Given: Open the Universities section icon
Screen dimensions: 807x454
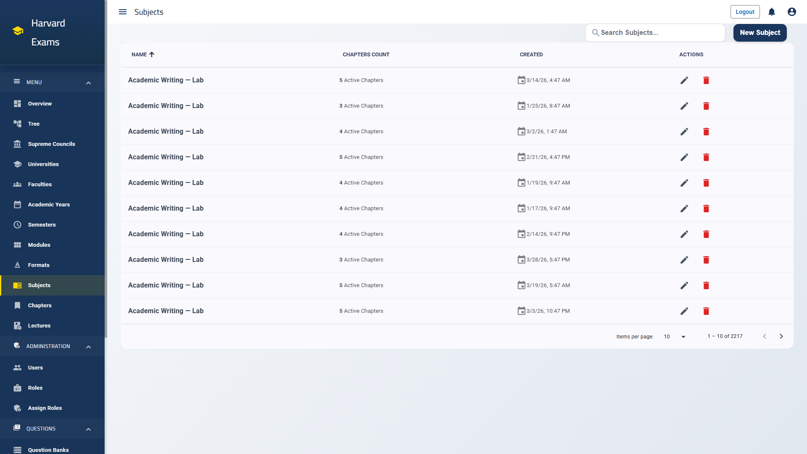Looking at the screenshot, I should (x=17, y=164).
